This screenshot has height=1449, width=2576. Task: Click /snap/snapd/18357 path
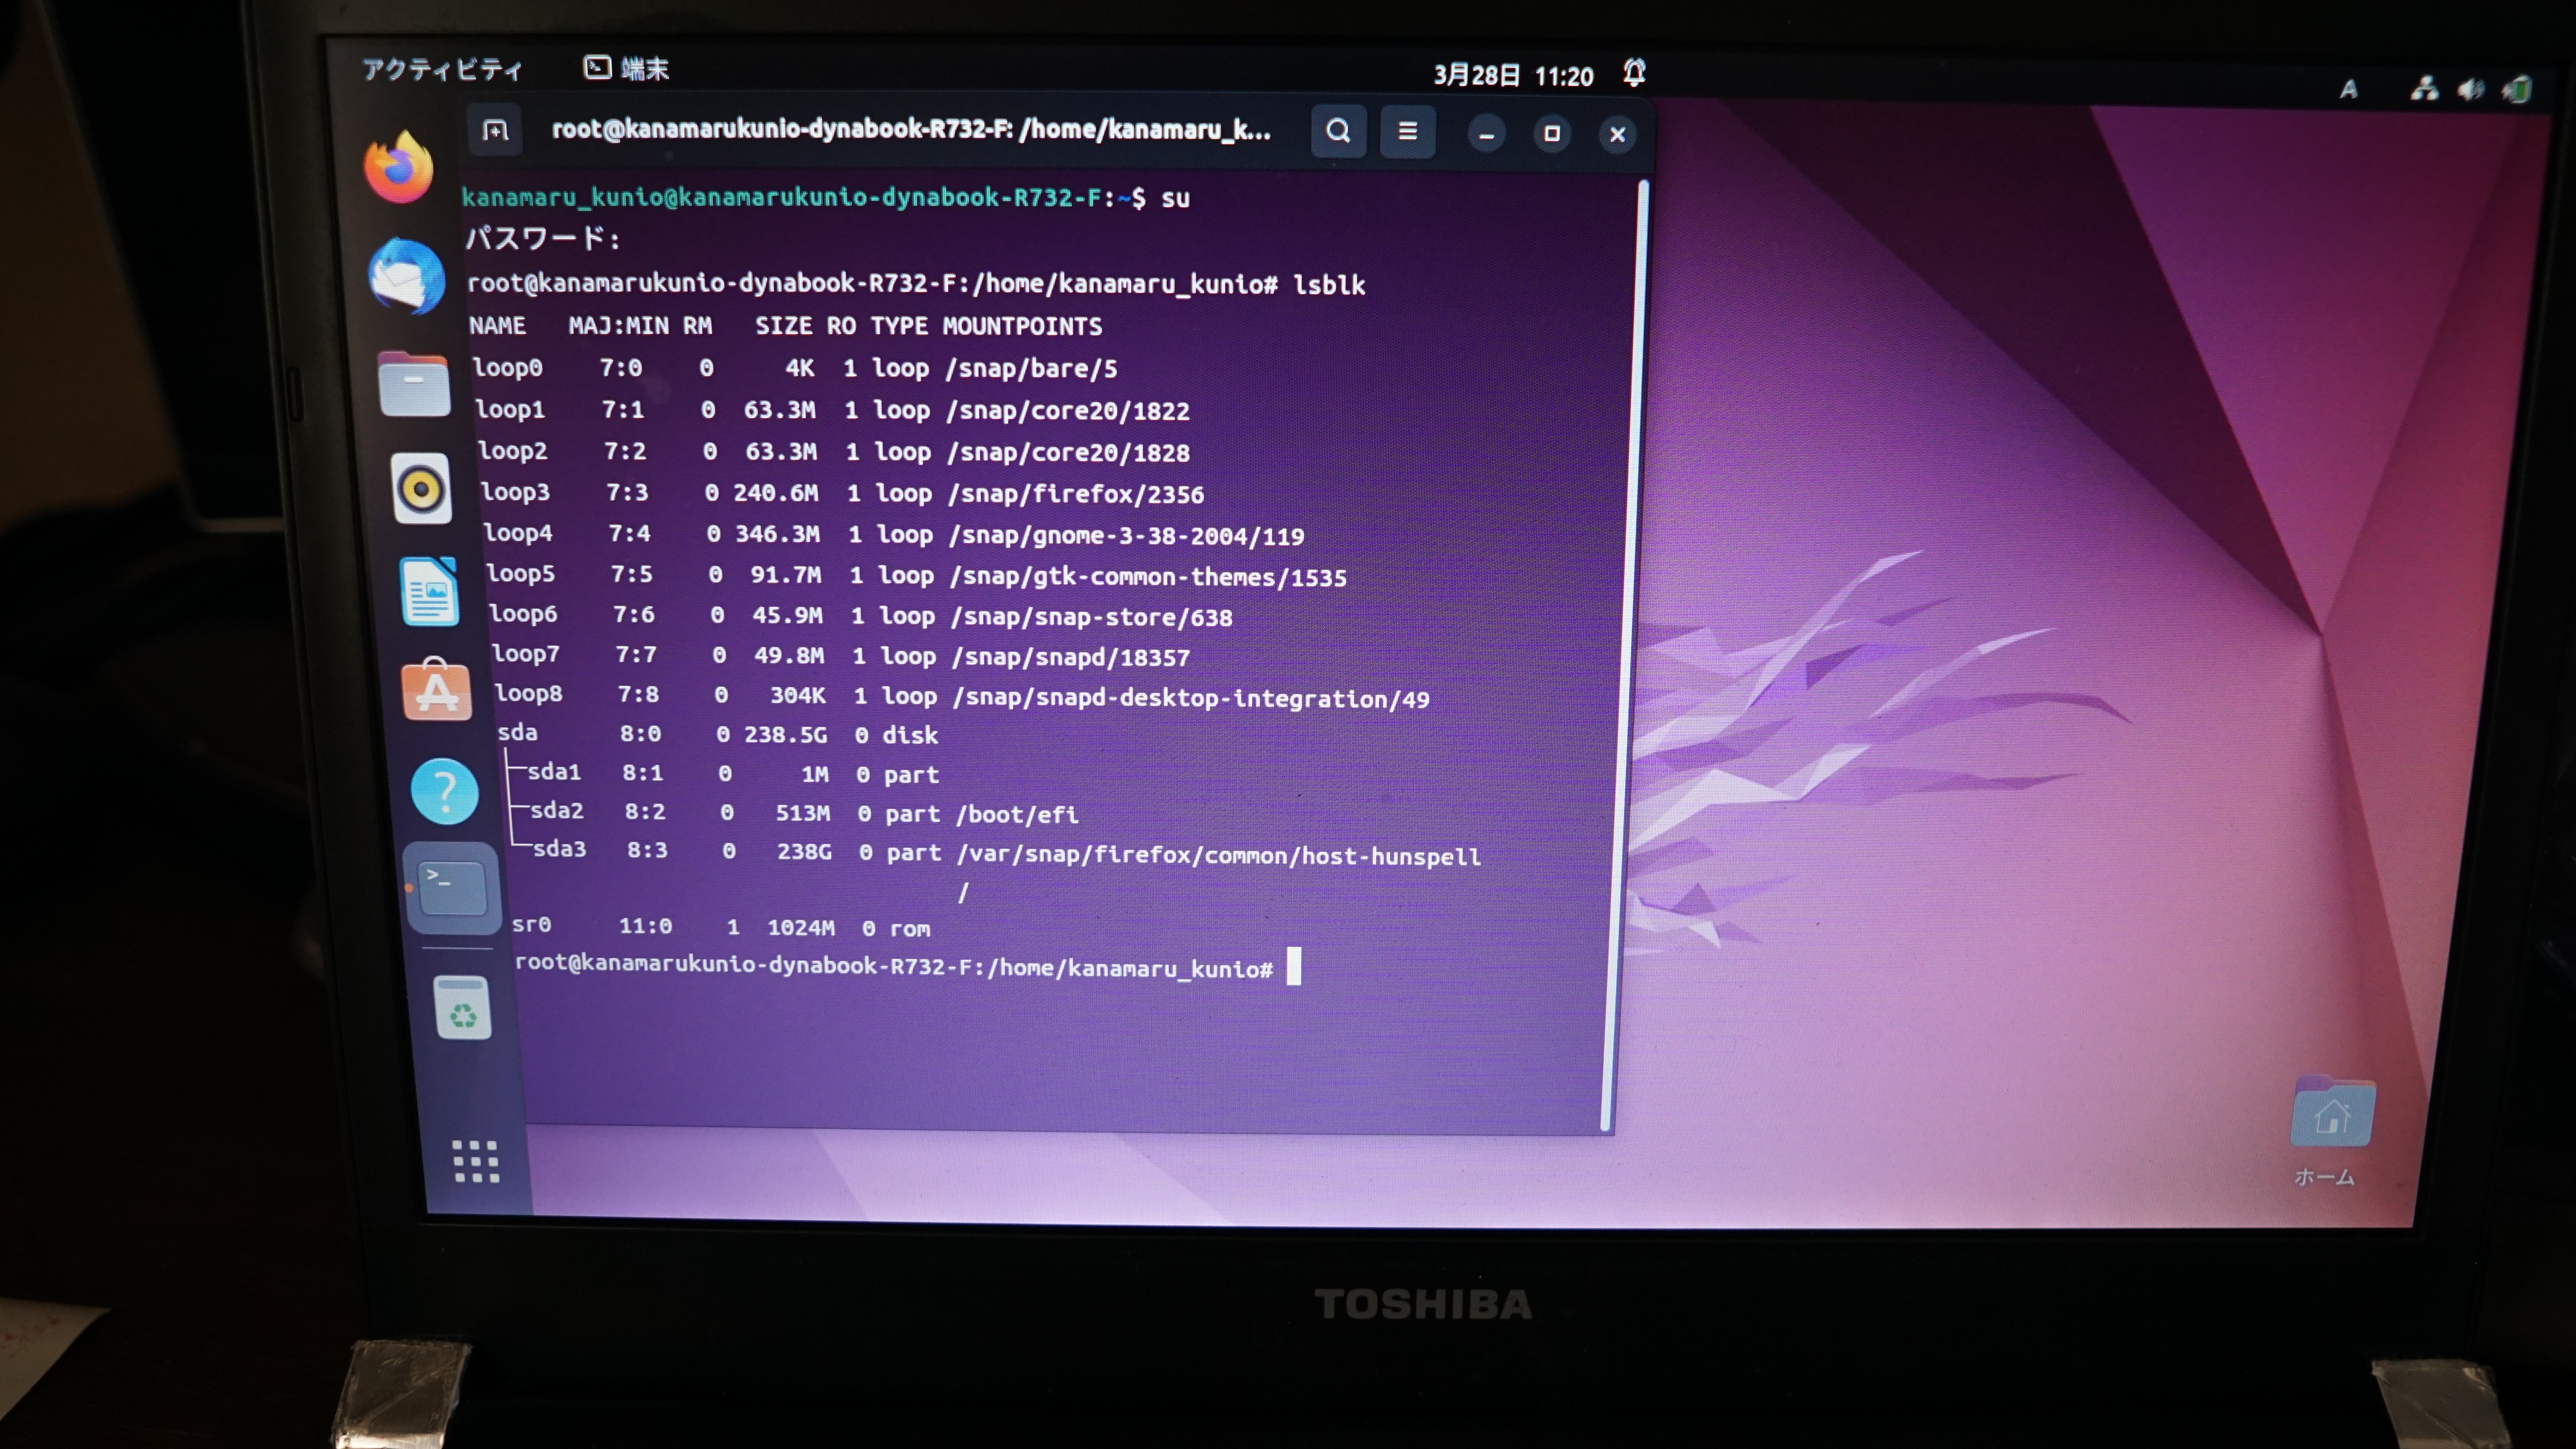pos(1072,657)
